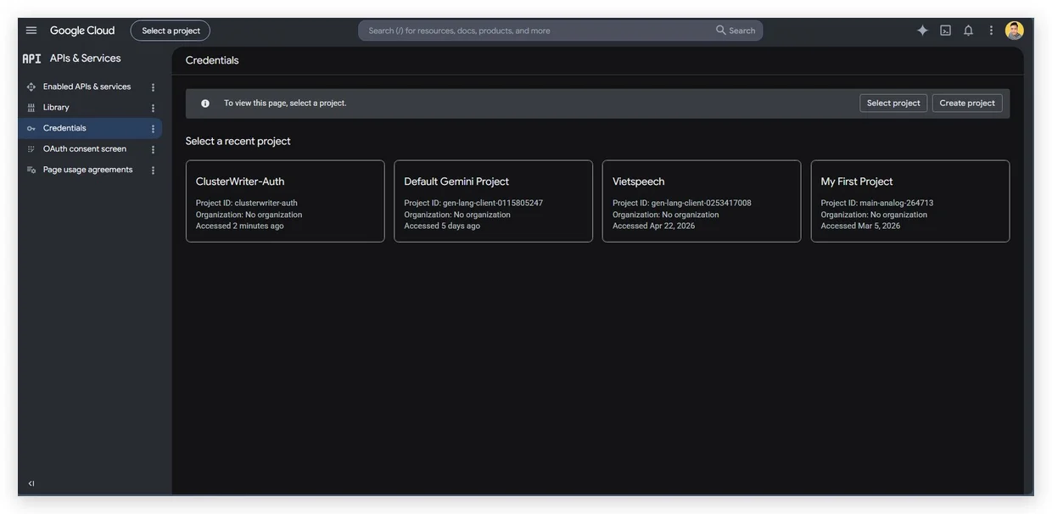
Task: Click 'Accessed Apr 22, 2026' text
Action: point(654,226)
